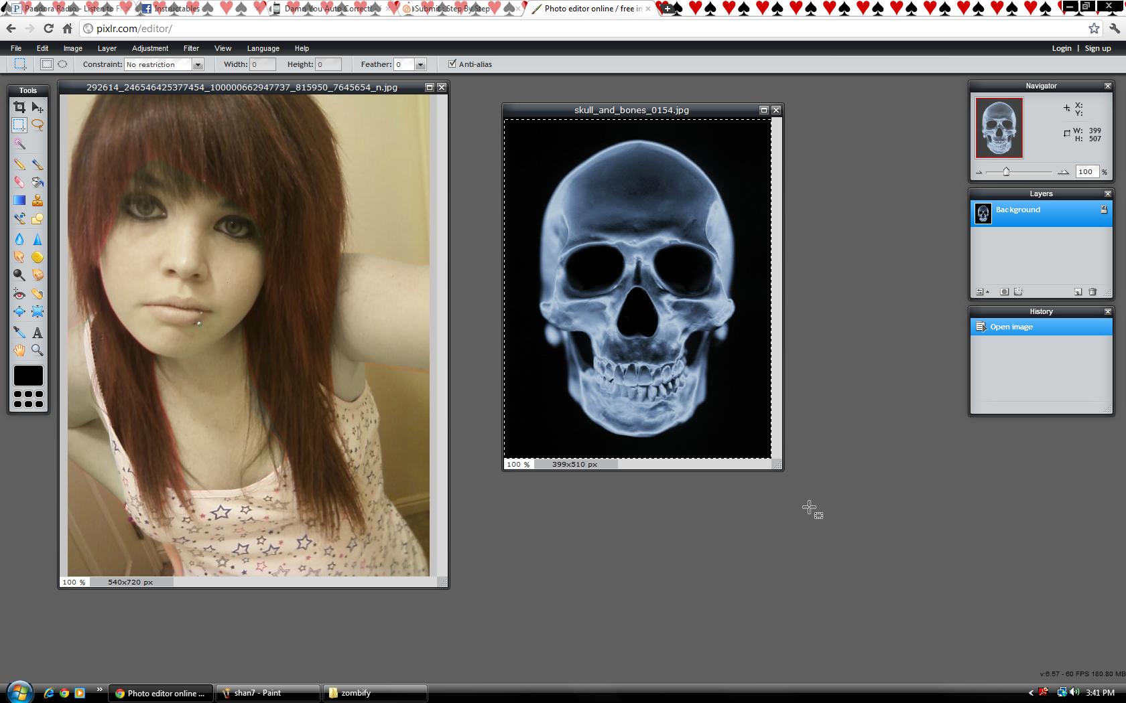
Task: Click the Navigator skull thumbnail
Action: click(x=999, y=127)
